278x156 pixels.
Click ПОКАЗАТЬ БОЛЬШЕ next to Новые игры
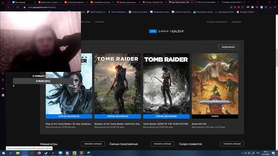(93, 144)
